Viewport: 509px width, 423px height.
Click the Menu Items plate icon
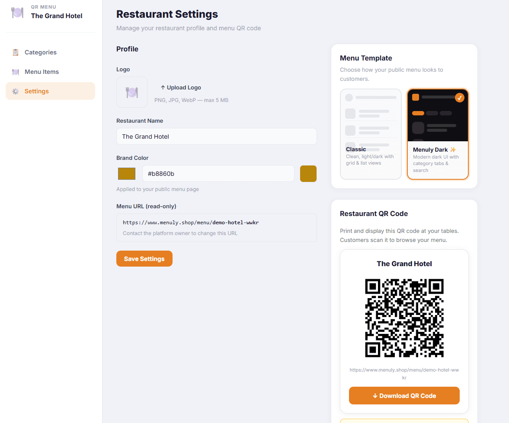pyautogui.click(x=15, y=72)
